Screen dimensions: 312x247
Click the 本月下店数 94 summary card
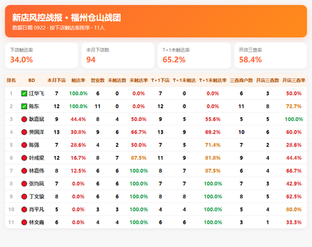click(118, 56)
